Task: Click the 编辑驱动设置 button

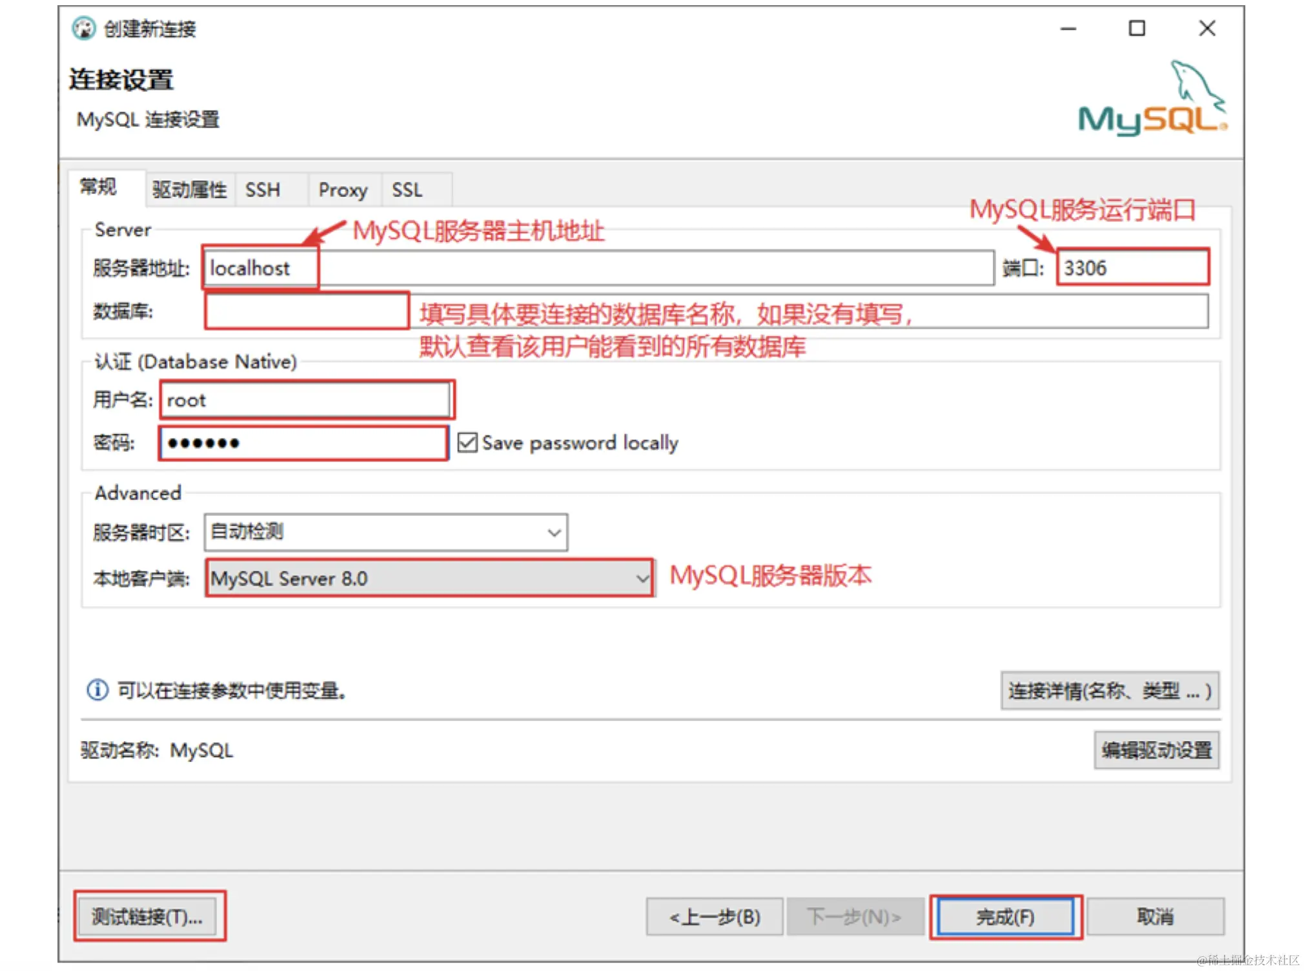Action: 1157,750
